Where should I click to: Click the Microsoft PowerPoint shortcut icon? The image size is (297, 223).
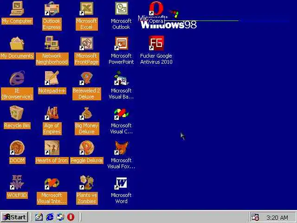[121, 43]
